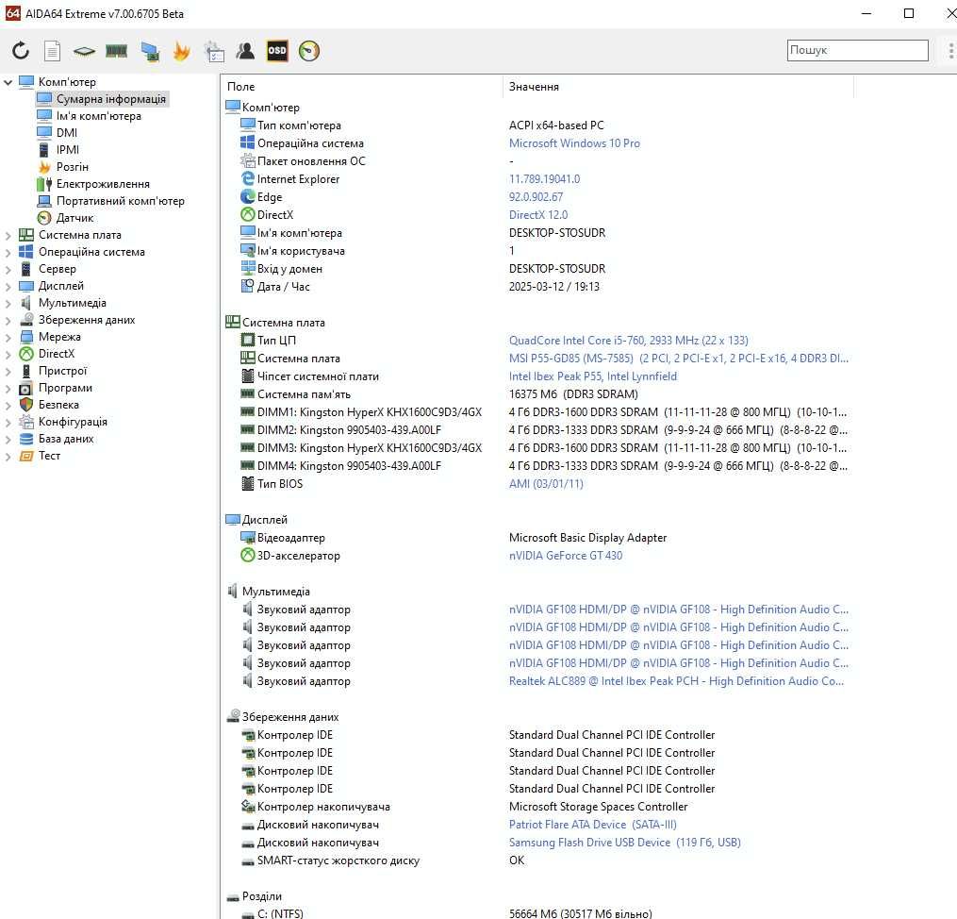
Task: Open the Samsung Flash Drive USB Device link
Action: [625, 843]
